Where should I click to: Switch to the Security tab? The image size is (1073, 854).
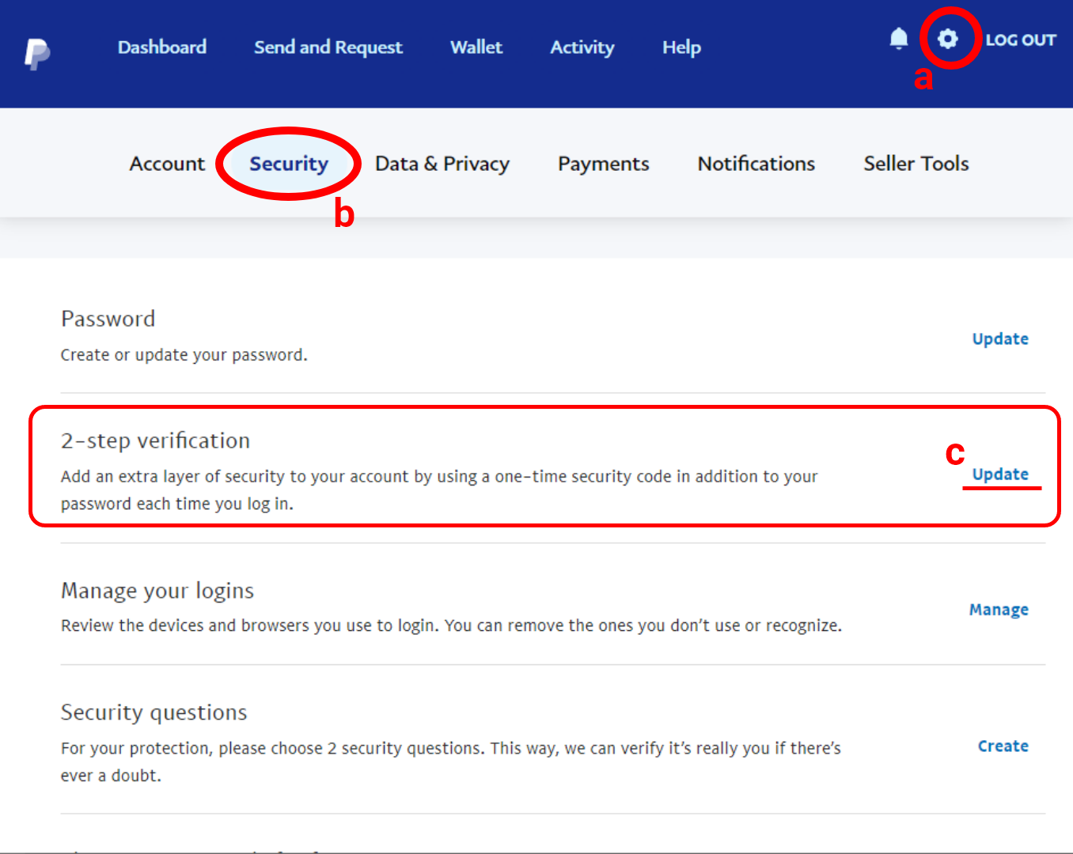tap(289, 164)
